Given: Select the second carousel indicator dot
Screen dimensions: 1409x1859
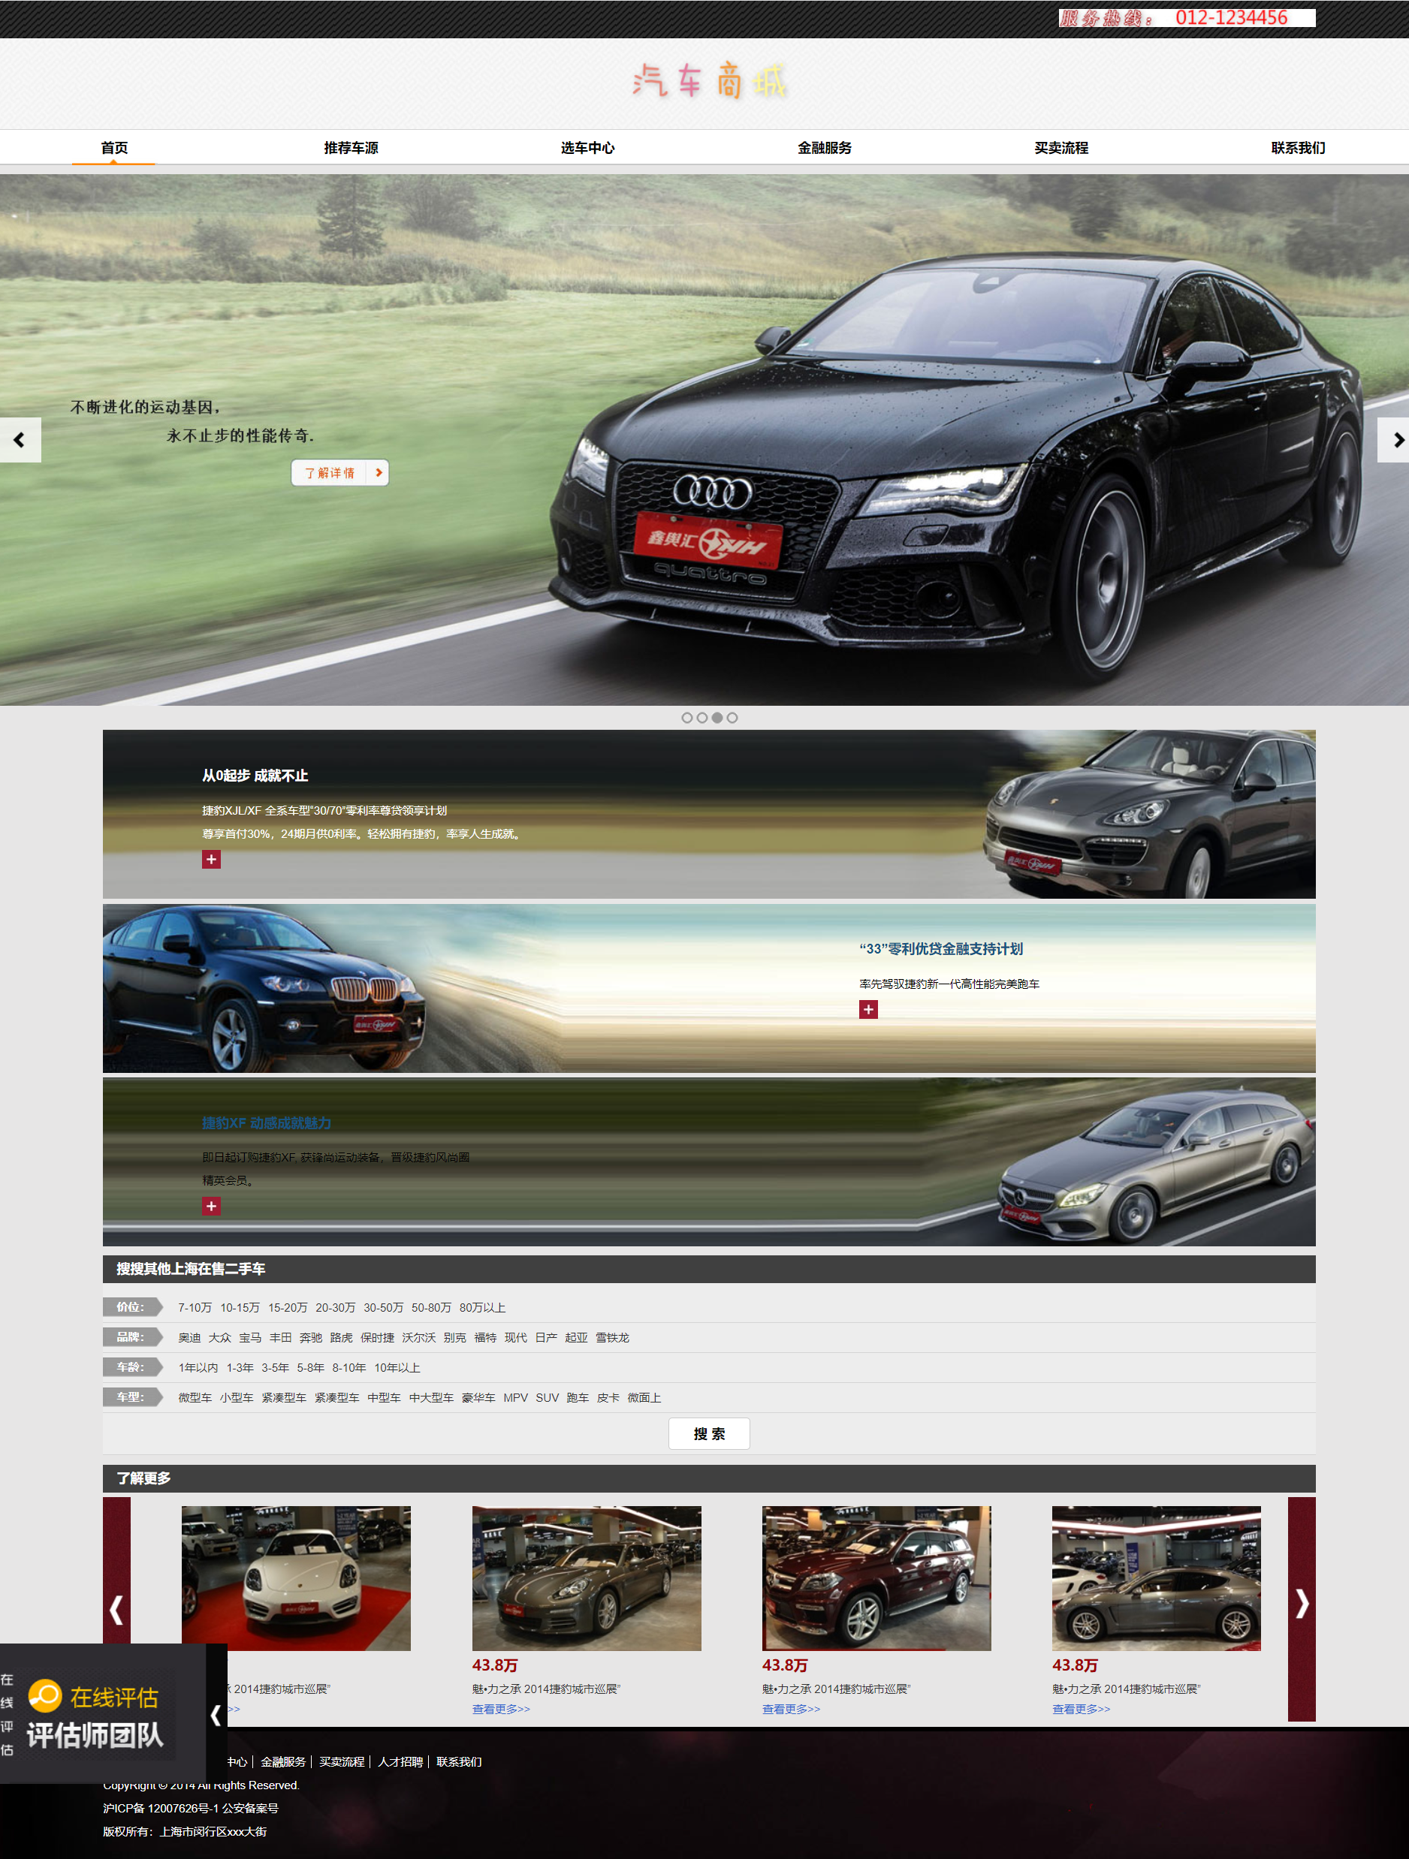Looking at the screenshot, I should (702, 718).
